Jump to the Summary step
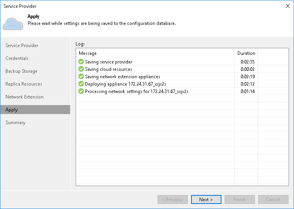294x209 pixels. [x=15, y=123]
